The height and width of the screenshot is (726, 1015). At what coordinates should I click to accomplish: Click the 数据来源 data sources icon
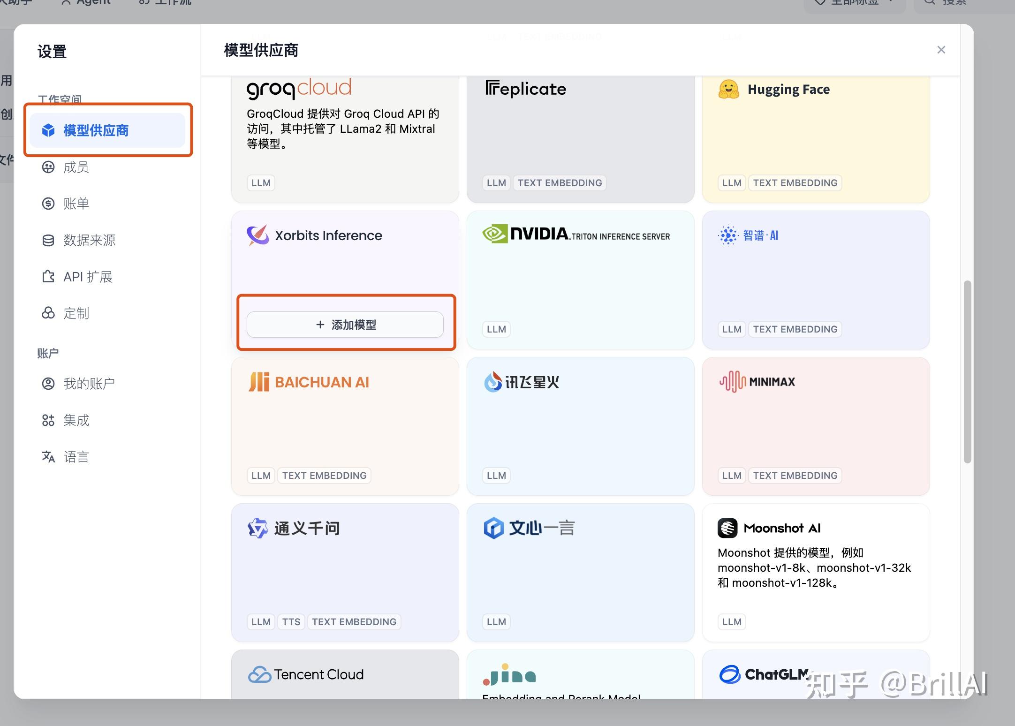click(x=48, y=240)
